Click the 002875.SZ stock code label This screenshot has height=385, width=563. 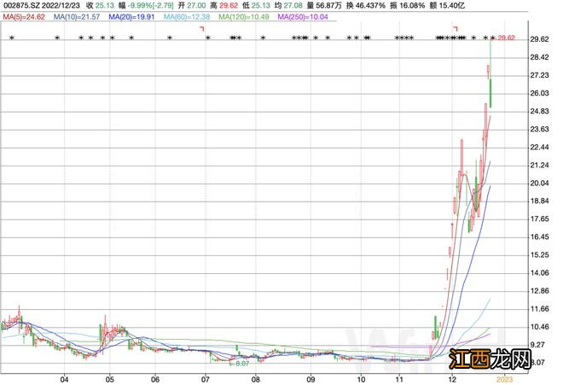(20, 6)
